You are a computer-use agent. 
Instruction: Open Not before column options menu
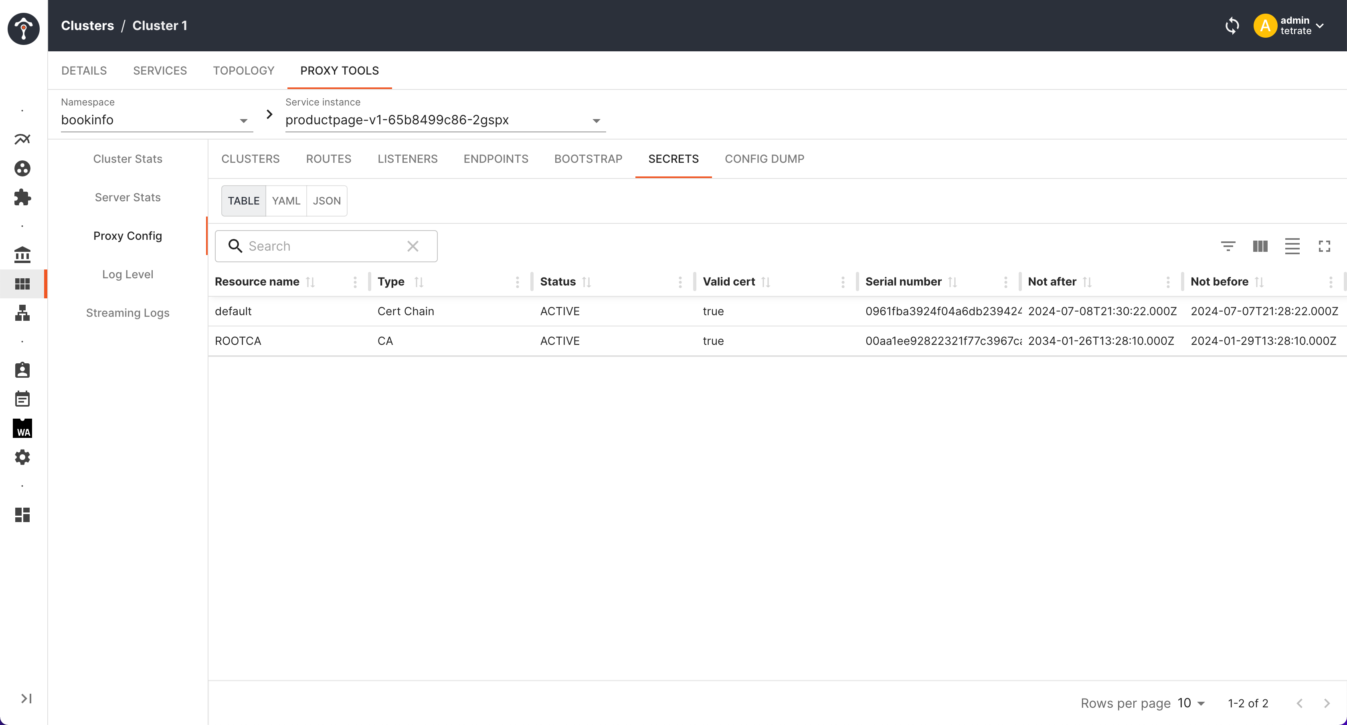pos(1331,282)
